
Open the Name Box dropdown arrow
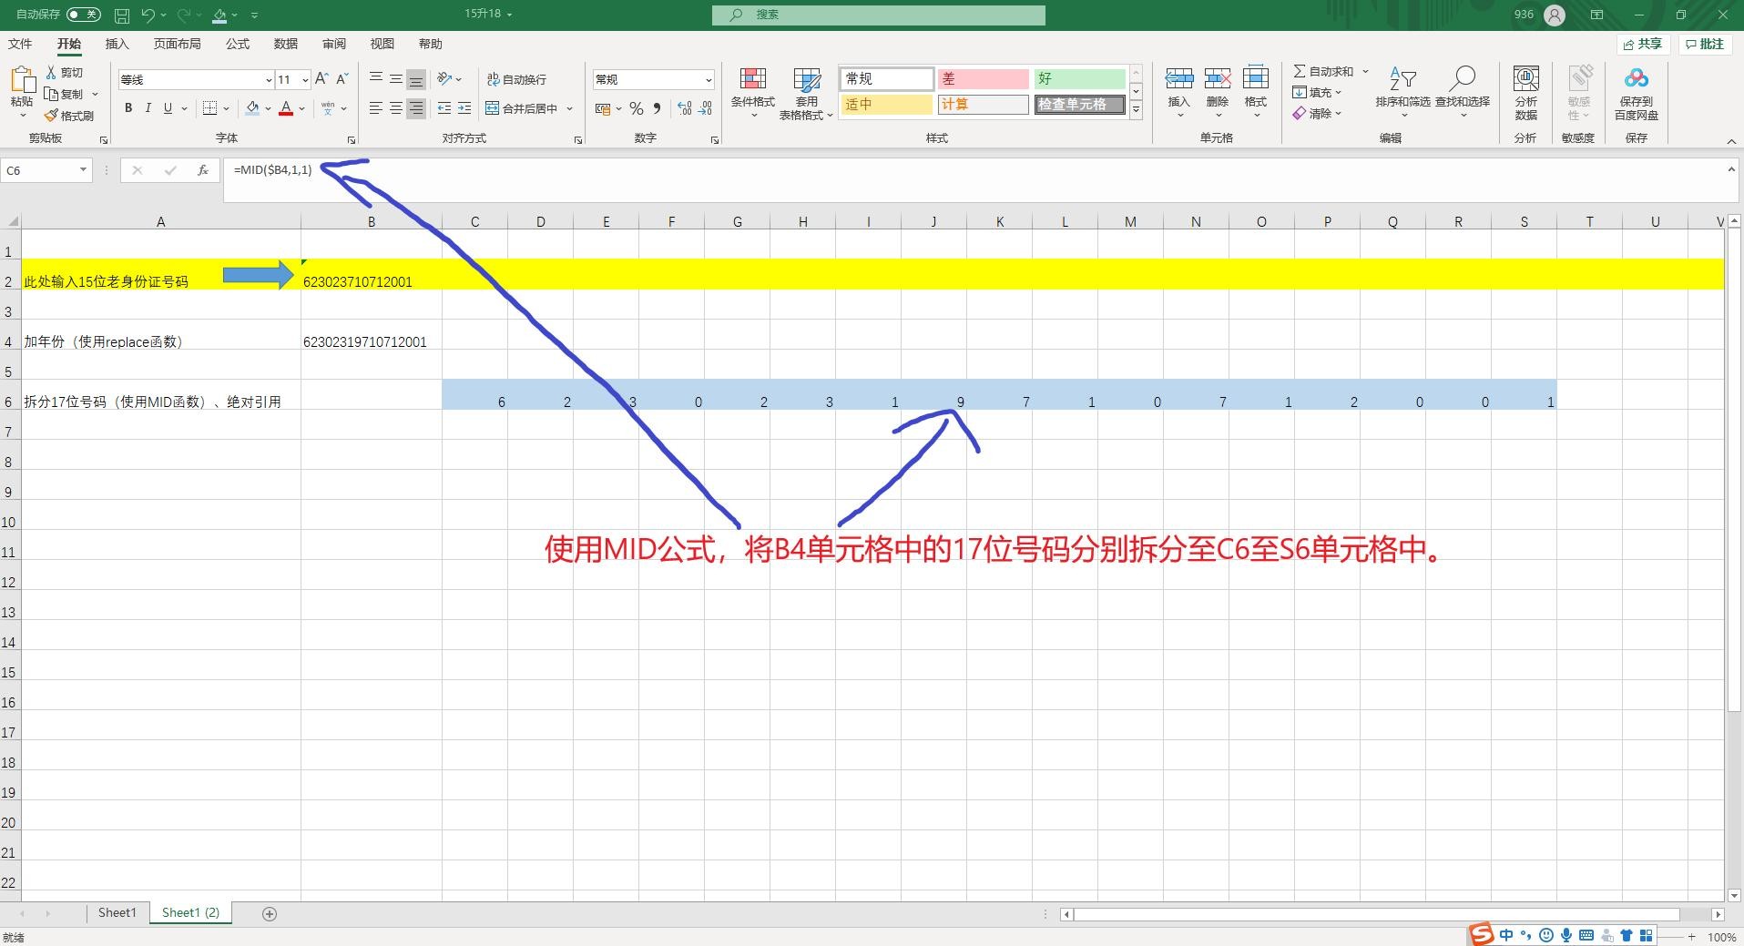click(83, 170)
